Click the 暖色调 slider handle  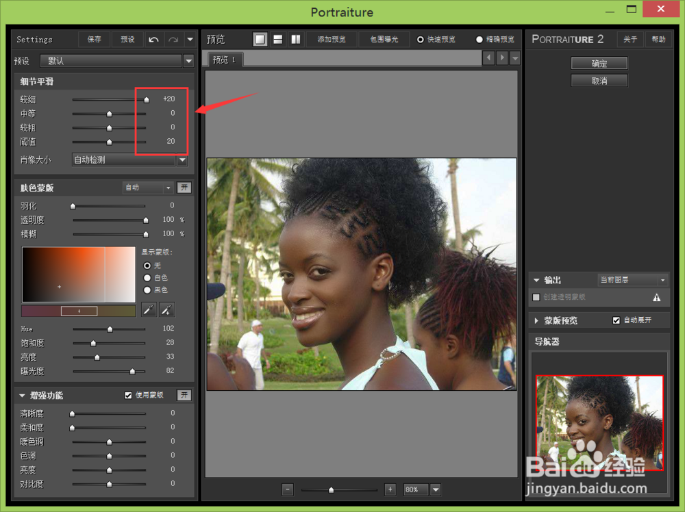click(109, 442)
